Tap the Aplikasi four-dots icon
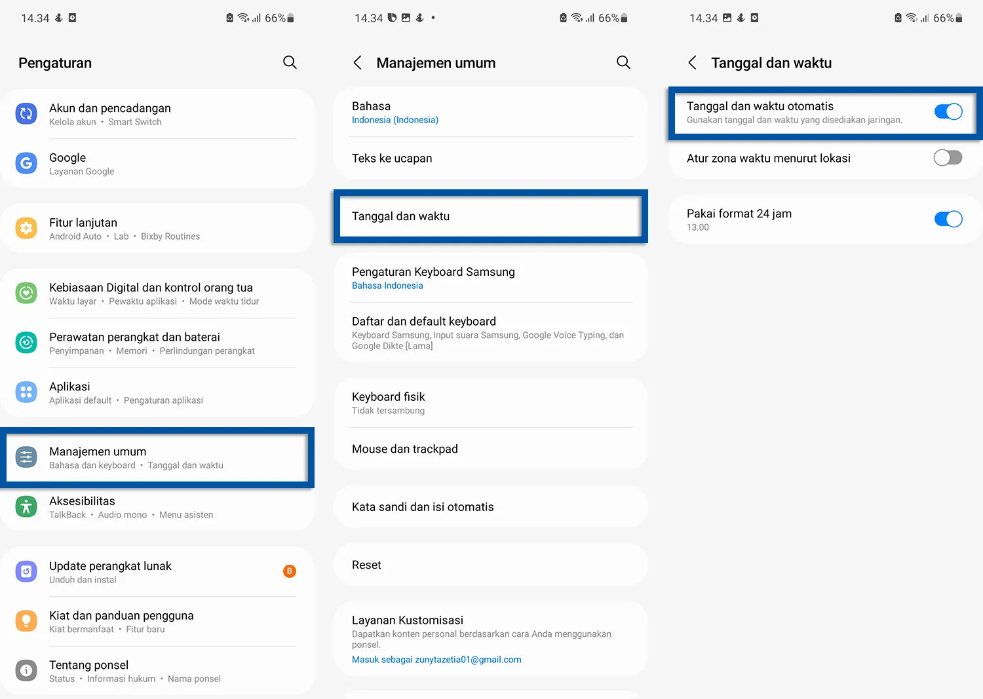 26,392
